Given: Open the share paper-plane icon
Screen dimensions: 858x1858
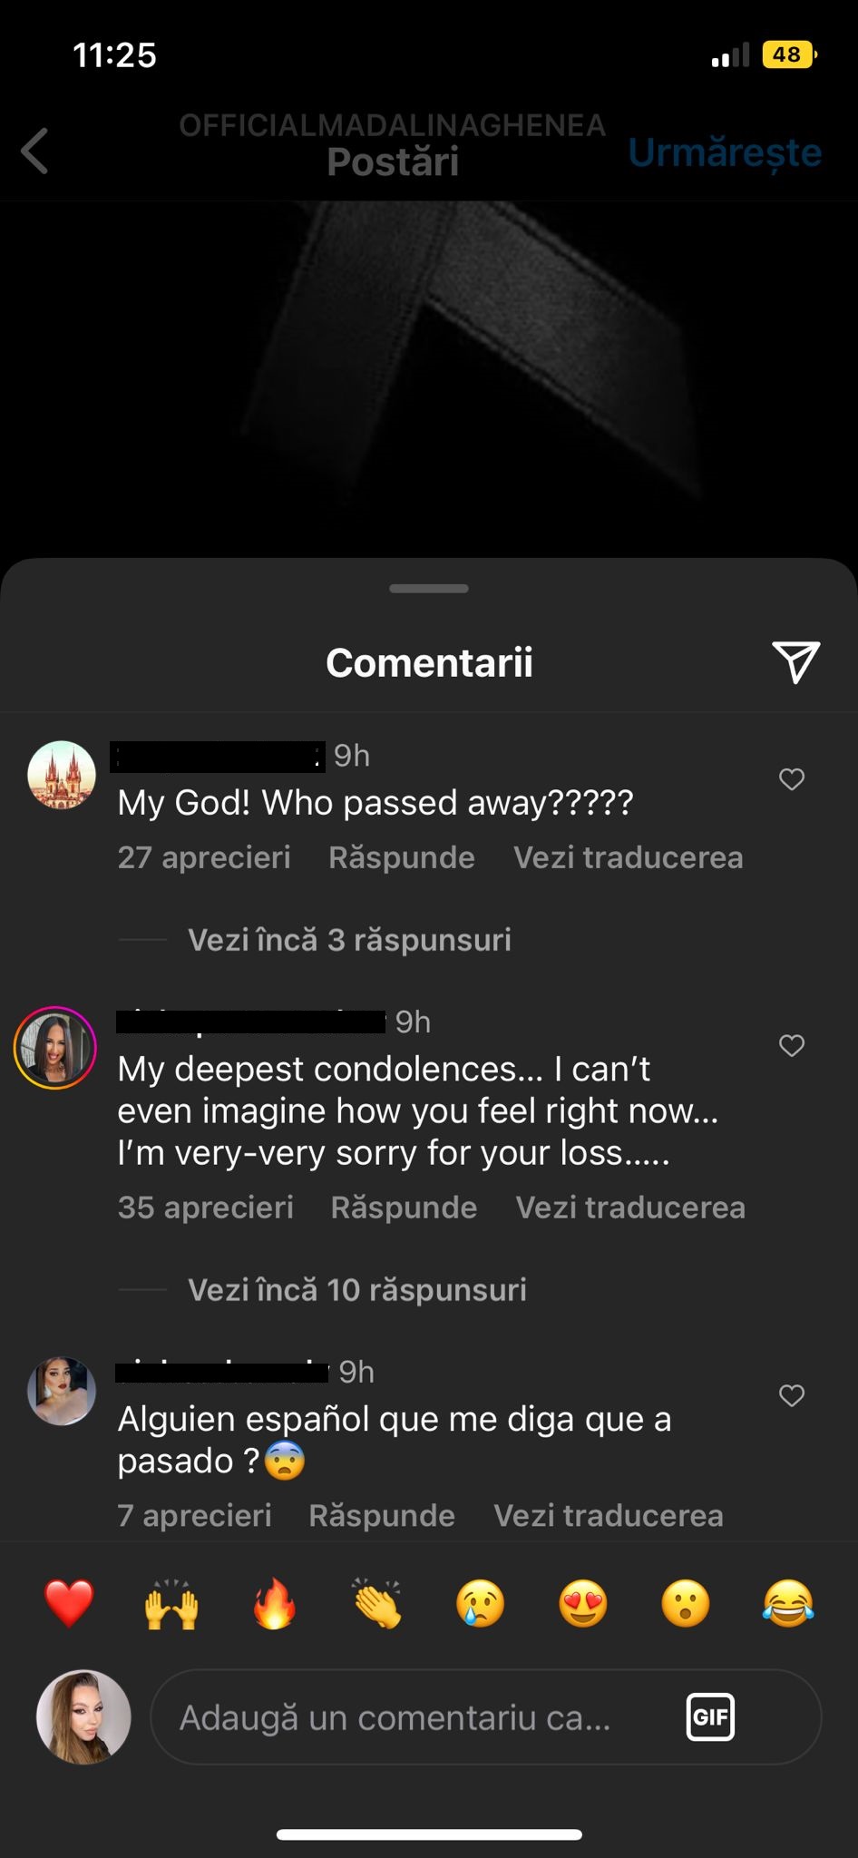Looking at the screenshot, I should pyautogui.click(x=795, y=662).
